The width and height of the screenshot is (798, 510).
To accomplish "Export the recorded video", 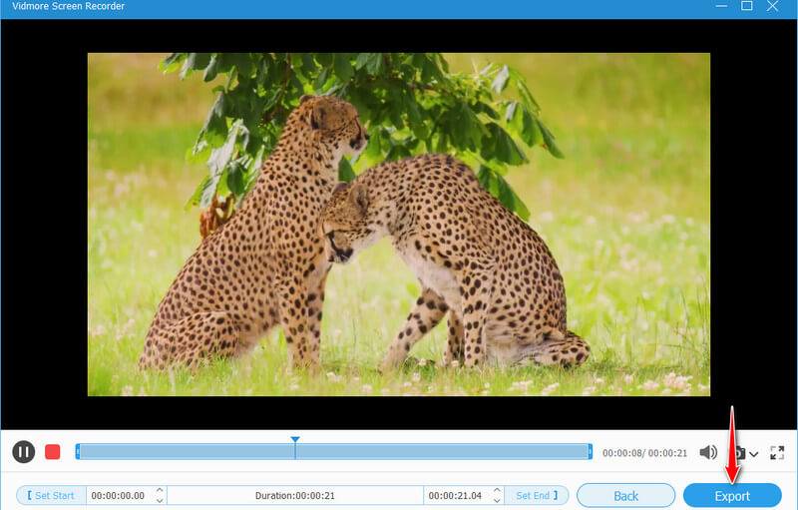I will pos(731,495).
